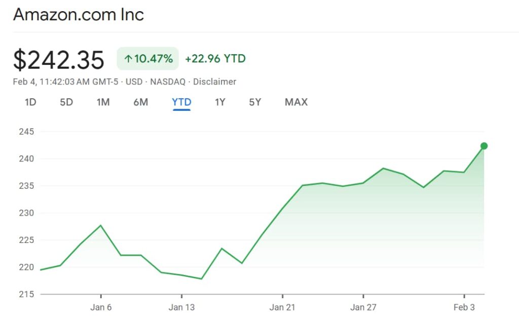The height and width of the screenshot is (320, 519).
Task: Click the Jan 21 date label on axis
Action: pos(282,307)
